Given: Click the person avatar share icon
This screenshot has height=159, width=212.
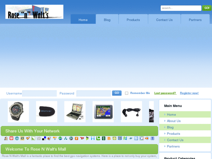Looking at the screenshot, I should click(x=6, y=138).
